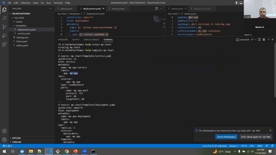Open the File menu
Screen dimensions: 276x155
[9, 3]
